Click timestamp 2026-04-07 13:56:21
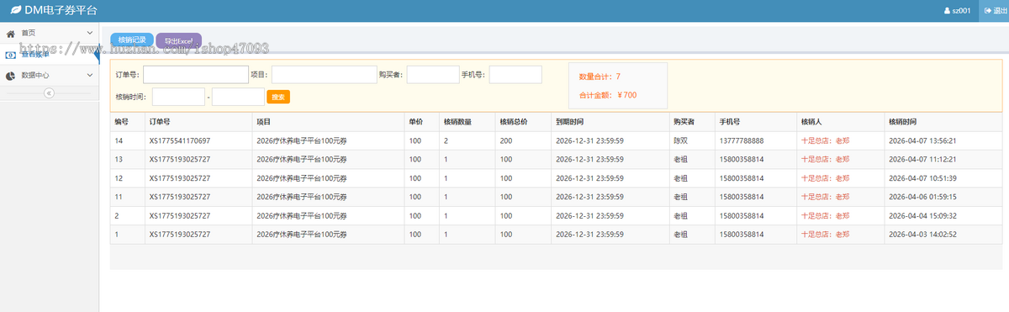 coord(922,140)
